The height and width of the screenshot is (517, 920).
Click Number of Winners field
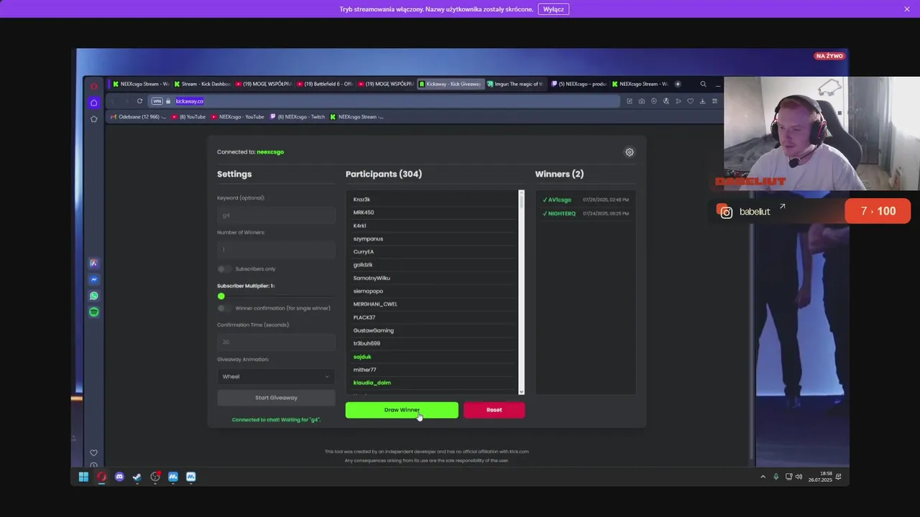pos(276,250)
